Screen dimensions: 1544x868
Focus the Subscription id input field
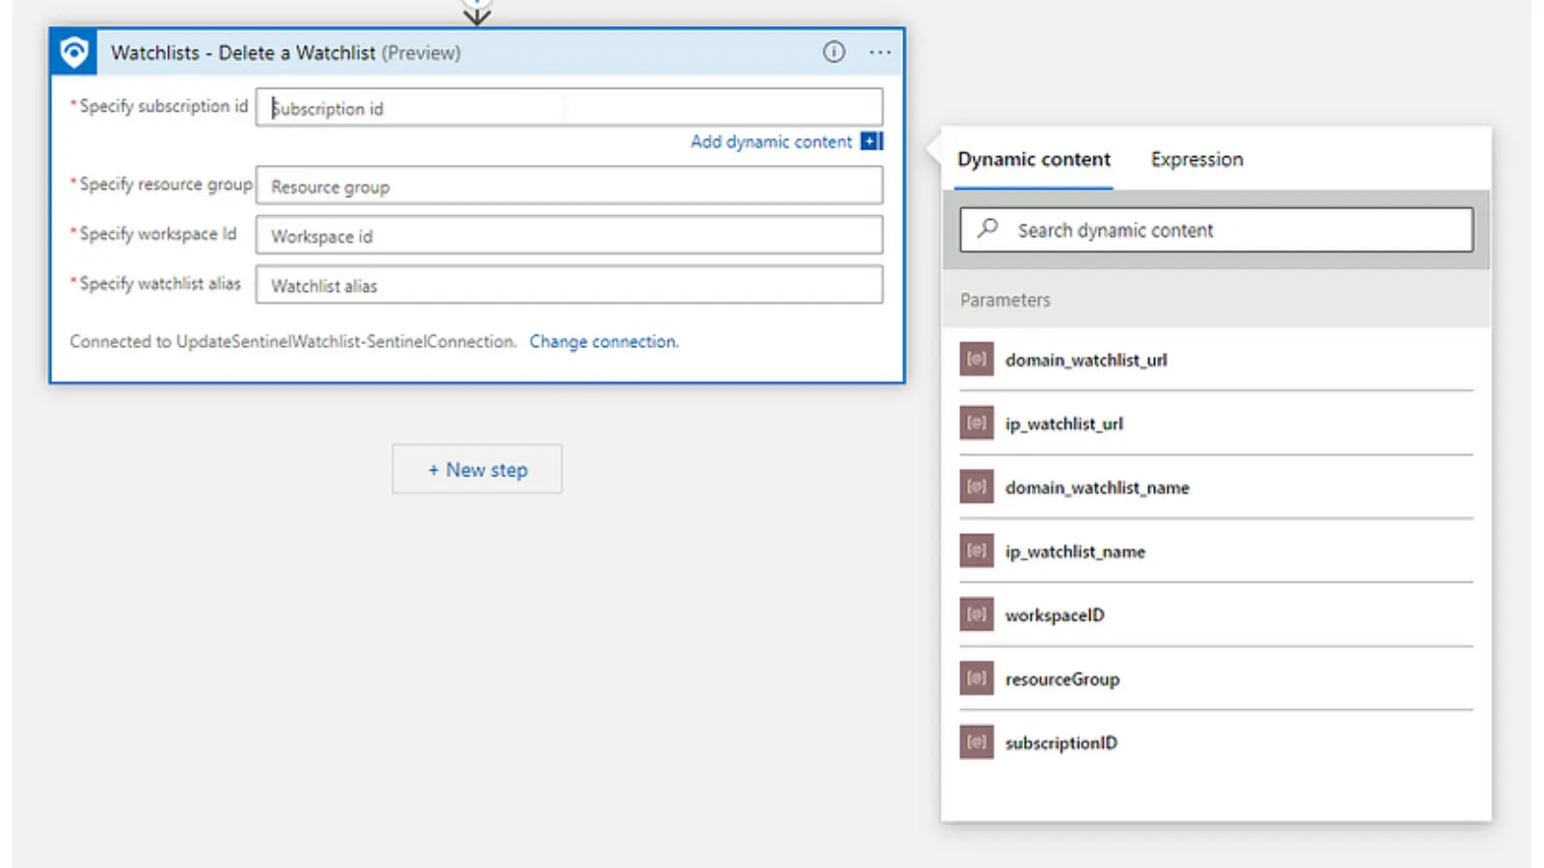point(569,108)
